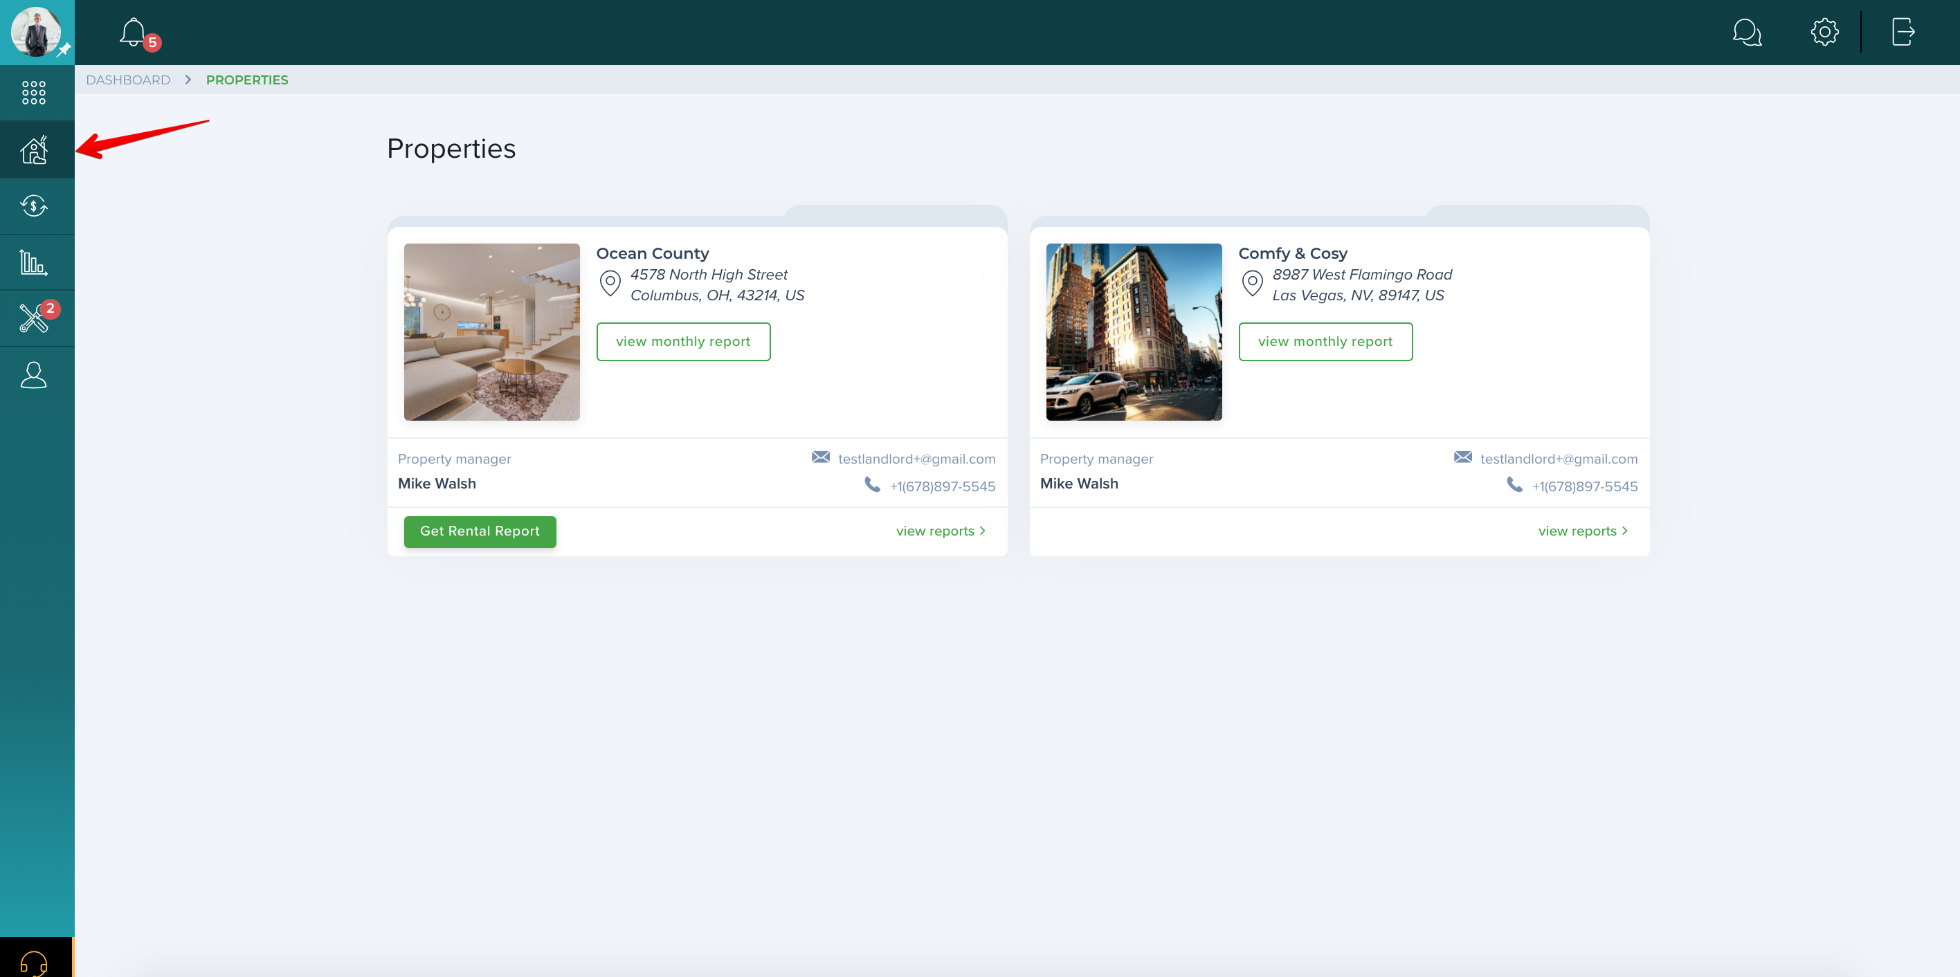Open Ocean County living room photo
Viewport: 1960px width, 977px height.
491,331
